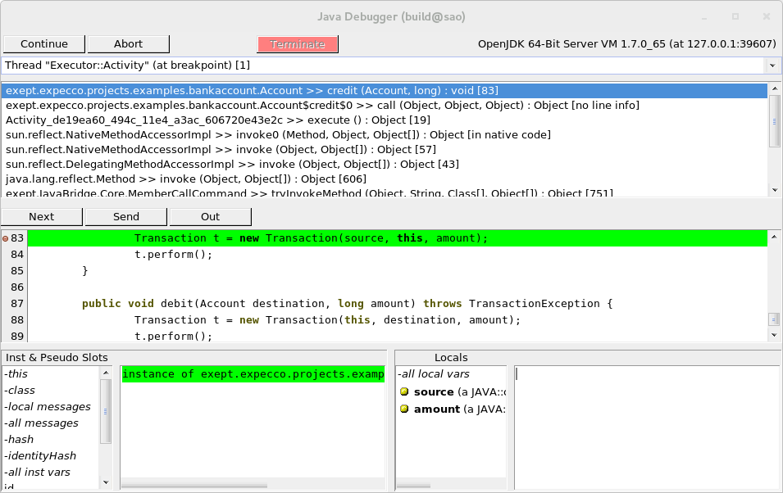Viewport: 783px width, 493px height.
Task: Expand the -all inst vars entry
Action: tap(38, 473)
